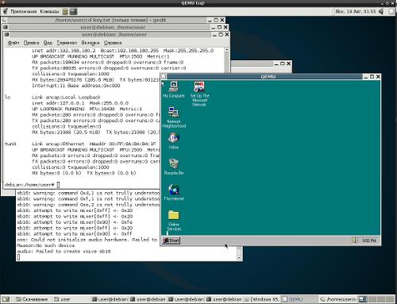Select The Internet desktop icon
This screenshot has height=304, width=397.
pyautogui.click(x=174, y=193)
